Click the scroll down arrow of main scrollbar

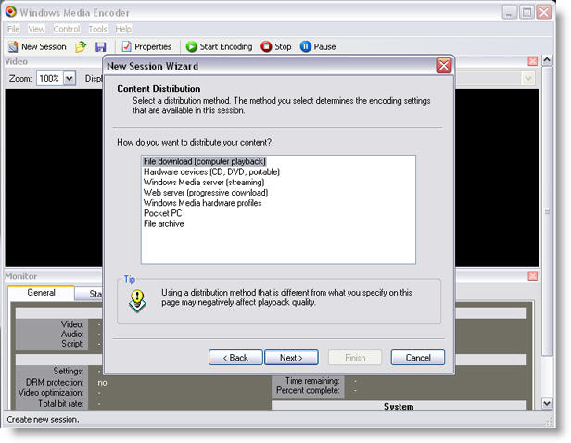pos(547,403)
